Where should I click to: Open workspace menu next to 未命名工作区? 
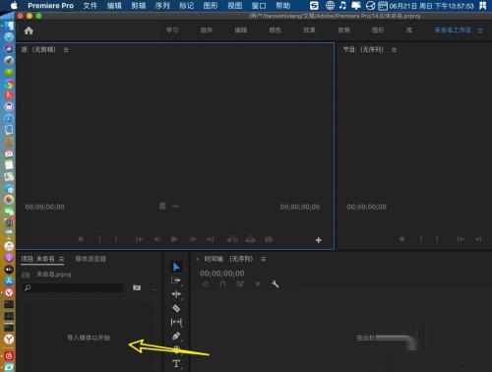480,31
